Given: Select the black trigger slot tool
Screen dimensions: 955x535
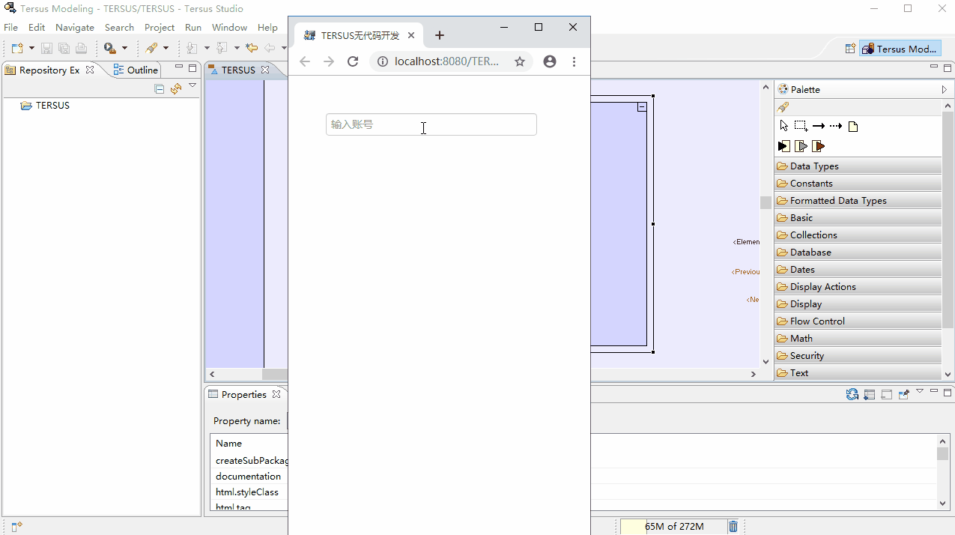Looking at the screenshot, I should coord(783,146).
